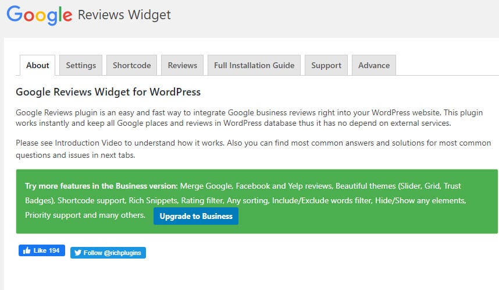Click the Reviews Widget header title
Image resolution: width=499 pixels, height=290 pixels.
click(x=124, y=15)
